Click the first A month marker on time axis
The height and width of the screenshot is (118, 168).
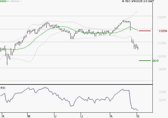click(x=2, y=116)
